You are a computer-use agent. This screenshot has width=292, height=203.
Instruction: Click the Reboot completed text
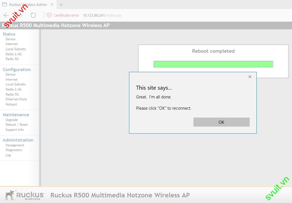coord(213,51)
